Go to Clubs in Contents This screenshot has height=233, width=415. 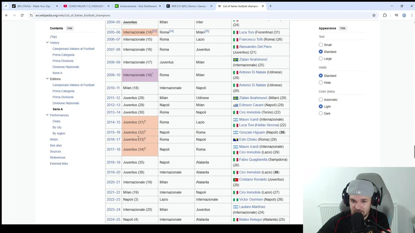click(x=56, y=121)
